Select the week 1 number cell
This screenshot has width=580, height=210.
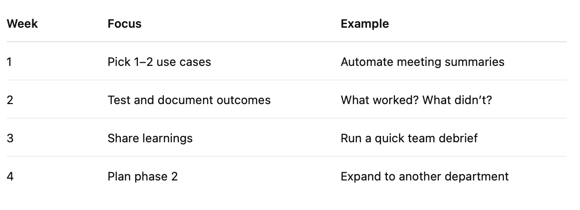click(x=10, y=62)
